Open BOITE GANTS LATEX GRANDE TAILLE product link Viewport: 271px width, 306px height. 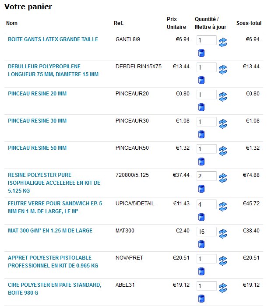point(53,39)
